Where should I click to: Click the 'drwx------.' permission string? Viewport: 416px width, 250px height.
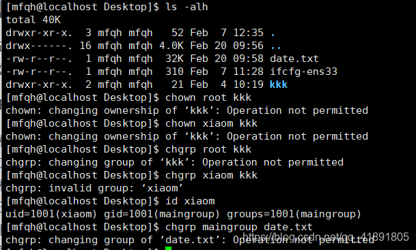(x=39, y=46)
